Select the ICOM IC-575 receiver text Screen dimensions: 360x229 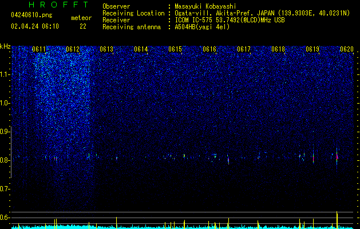[x=230, y=20]
